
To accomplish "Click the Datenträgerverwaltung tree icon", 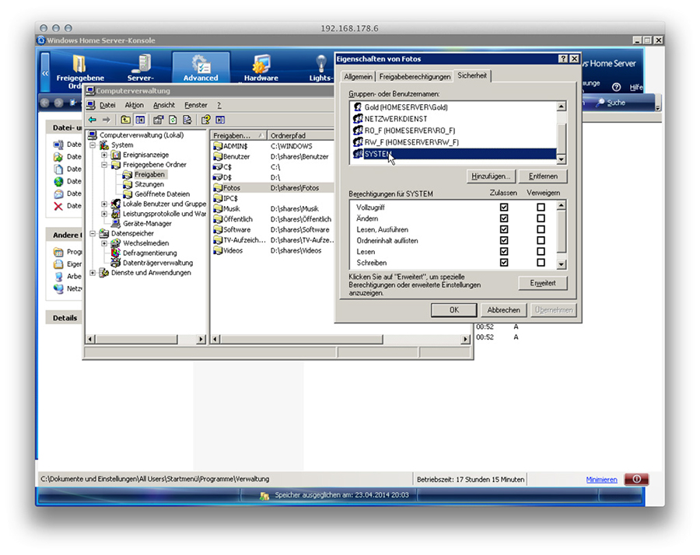I will click(x=116, y=262).
